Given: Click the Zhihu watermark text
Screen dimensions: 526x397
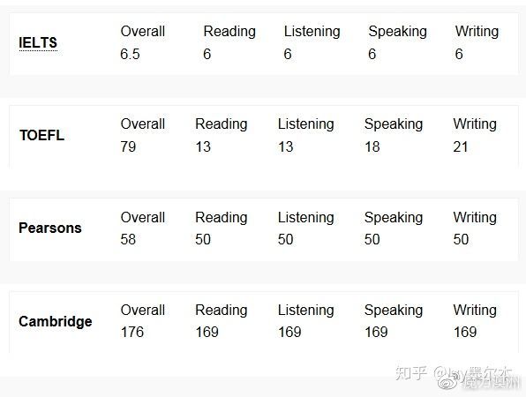Looking at the screenshot, I should pos(411,373).
